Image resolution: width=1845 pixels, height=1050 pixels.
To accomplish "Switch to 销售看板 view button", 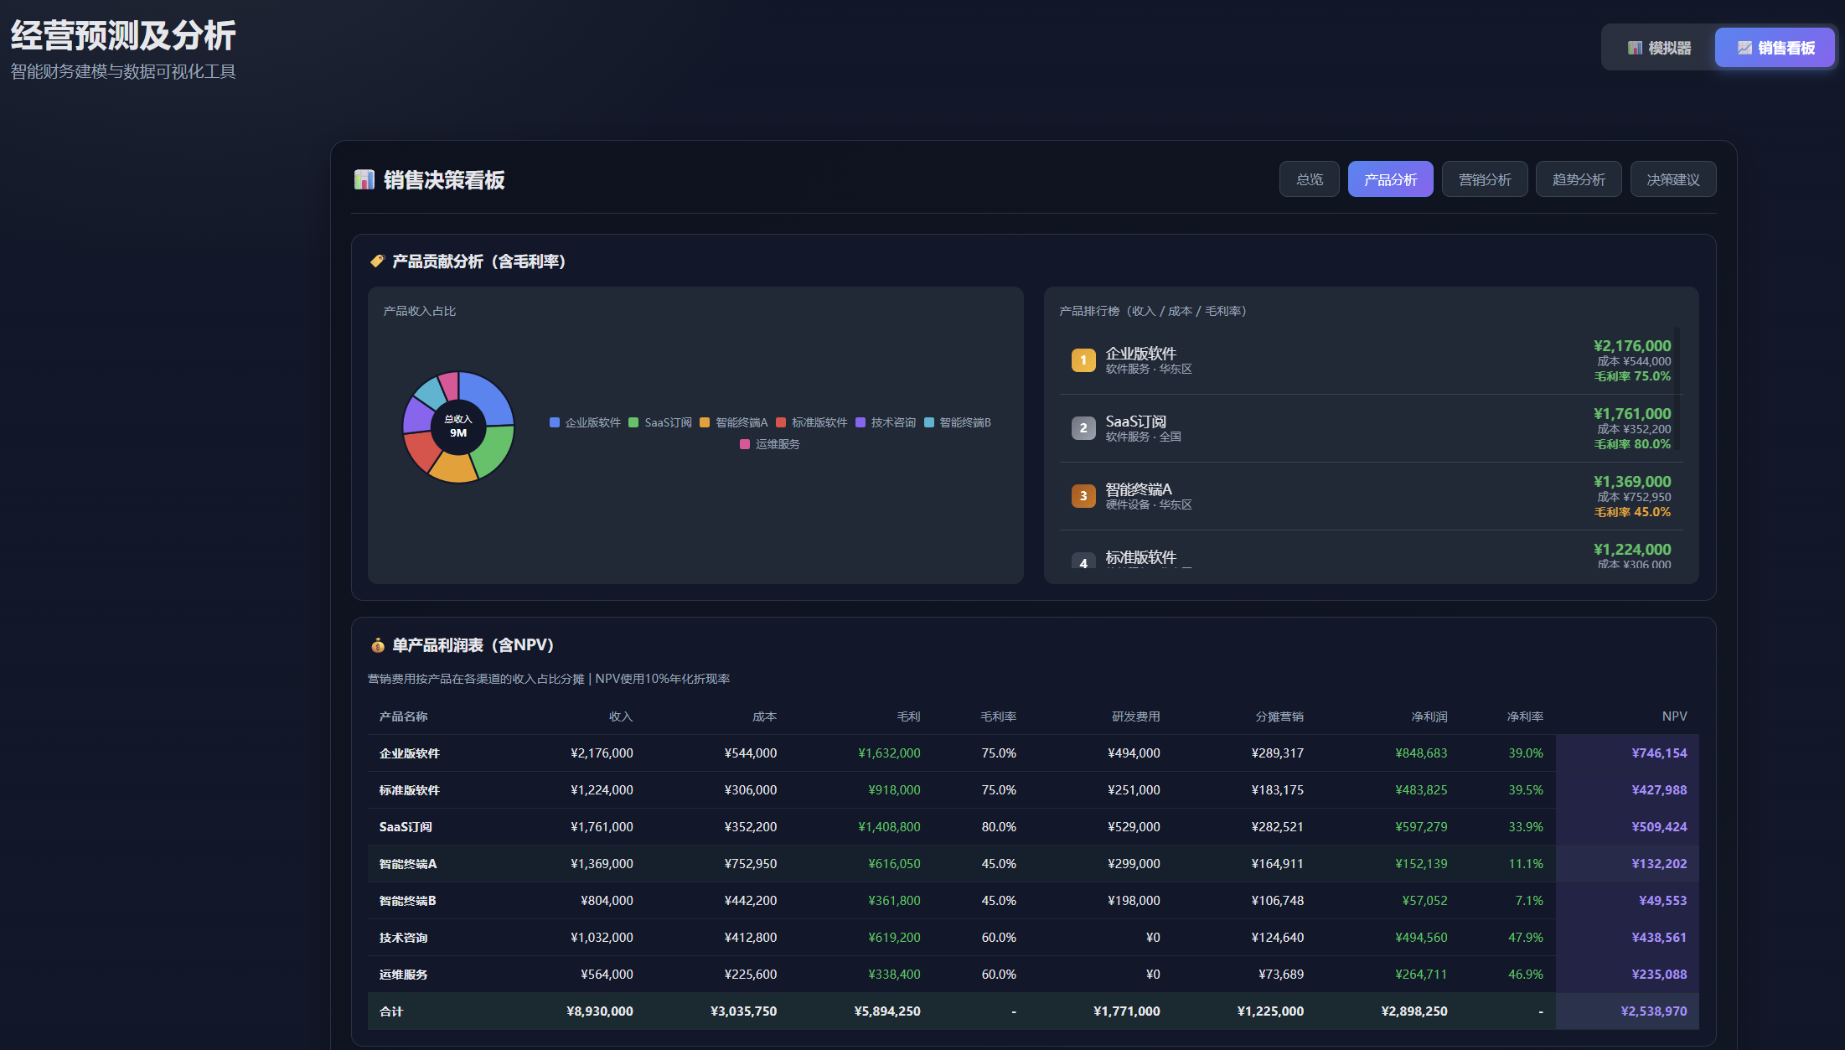I will click(x=1775, y=48).
